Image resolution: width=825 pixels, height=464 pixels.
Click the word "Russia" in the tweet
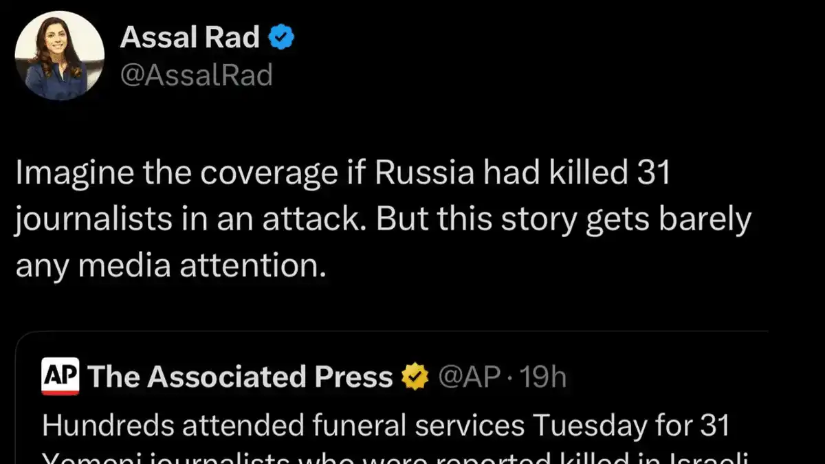[x=424, y=175]
